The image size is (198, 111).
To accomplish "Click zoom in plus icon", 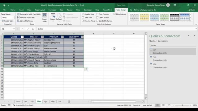I will click(191, 105).
